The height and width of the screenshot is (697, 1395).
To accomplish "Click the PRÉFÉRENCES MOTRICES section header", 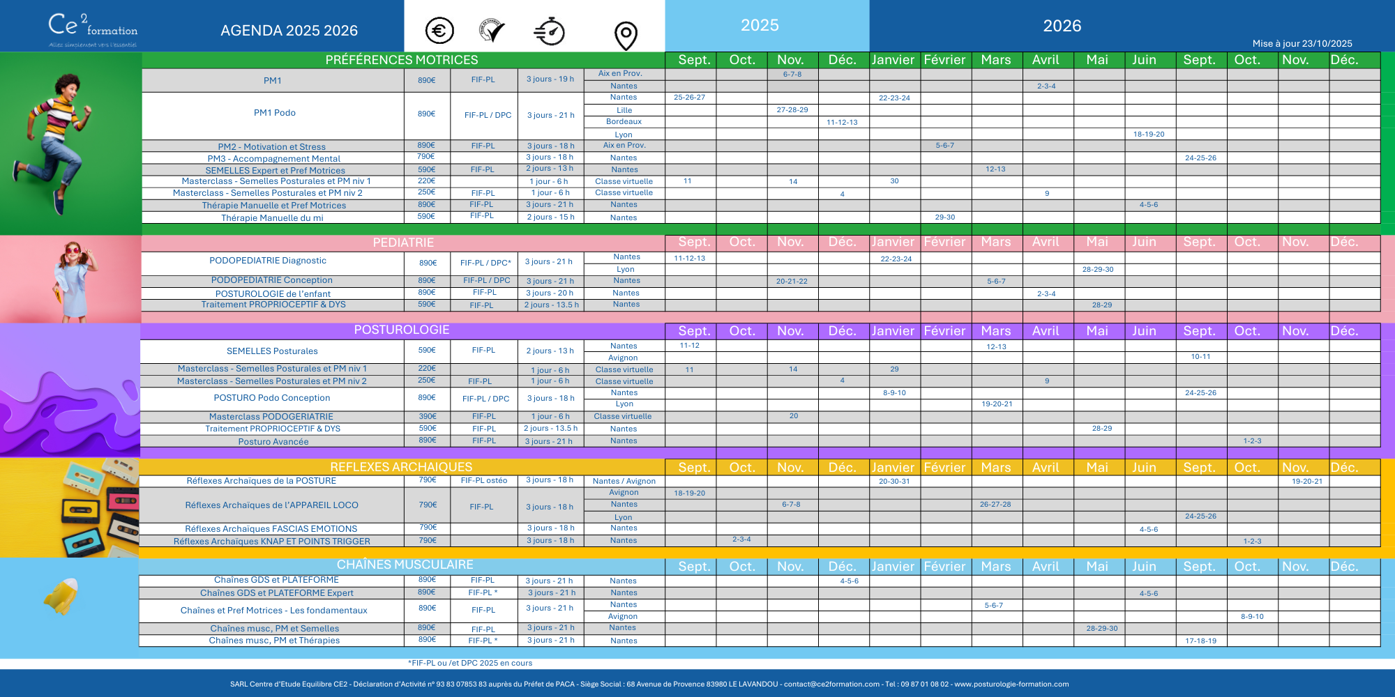I will click(402, 60).
